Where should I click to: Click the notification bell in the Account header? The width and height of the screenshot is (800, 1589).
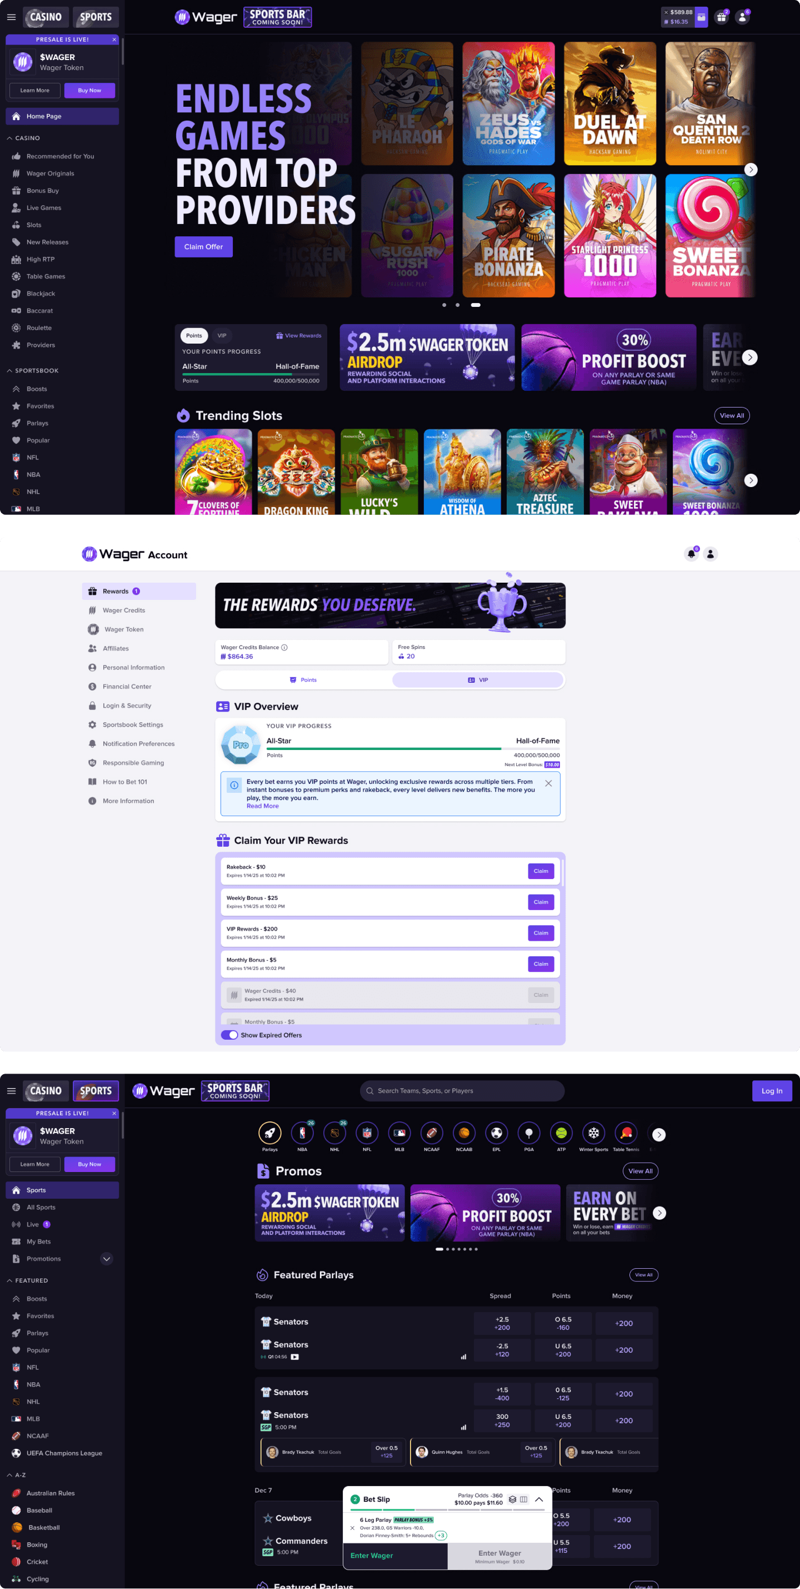coord(691,554)
